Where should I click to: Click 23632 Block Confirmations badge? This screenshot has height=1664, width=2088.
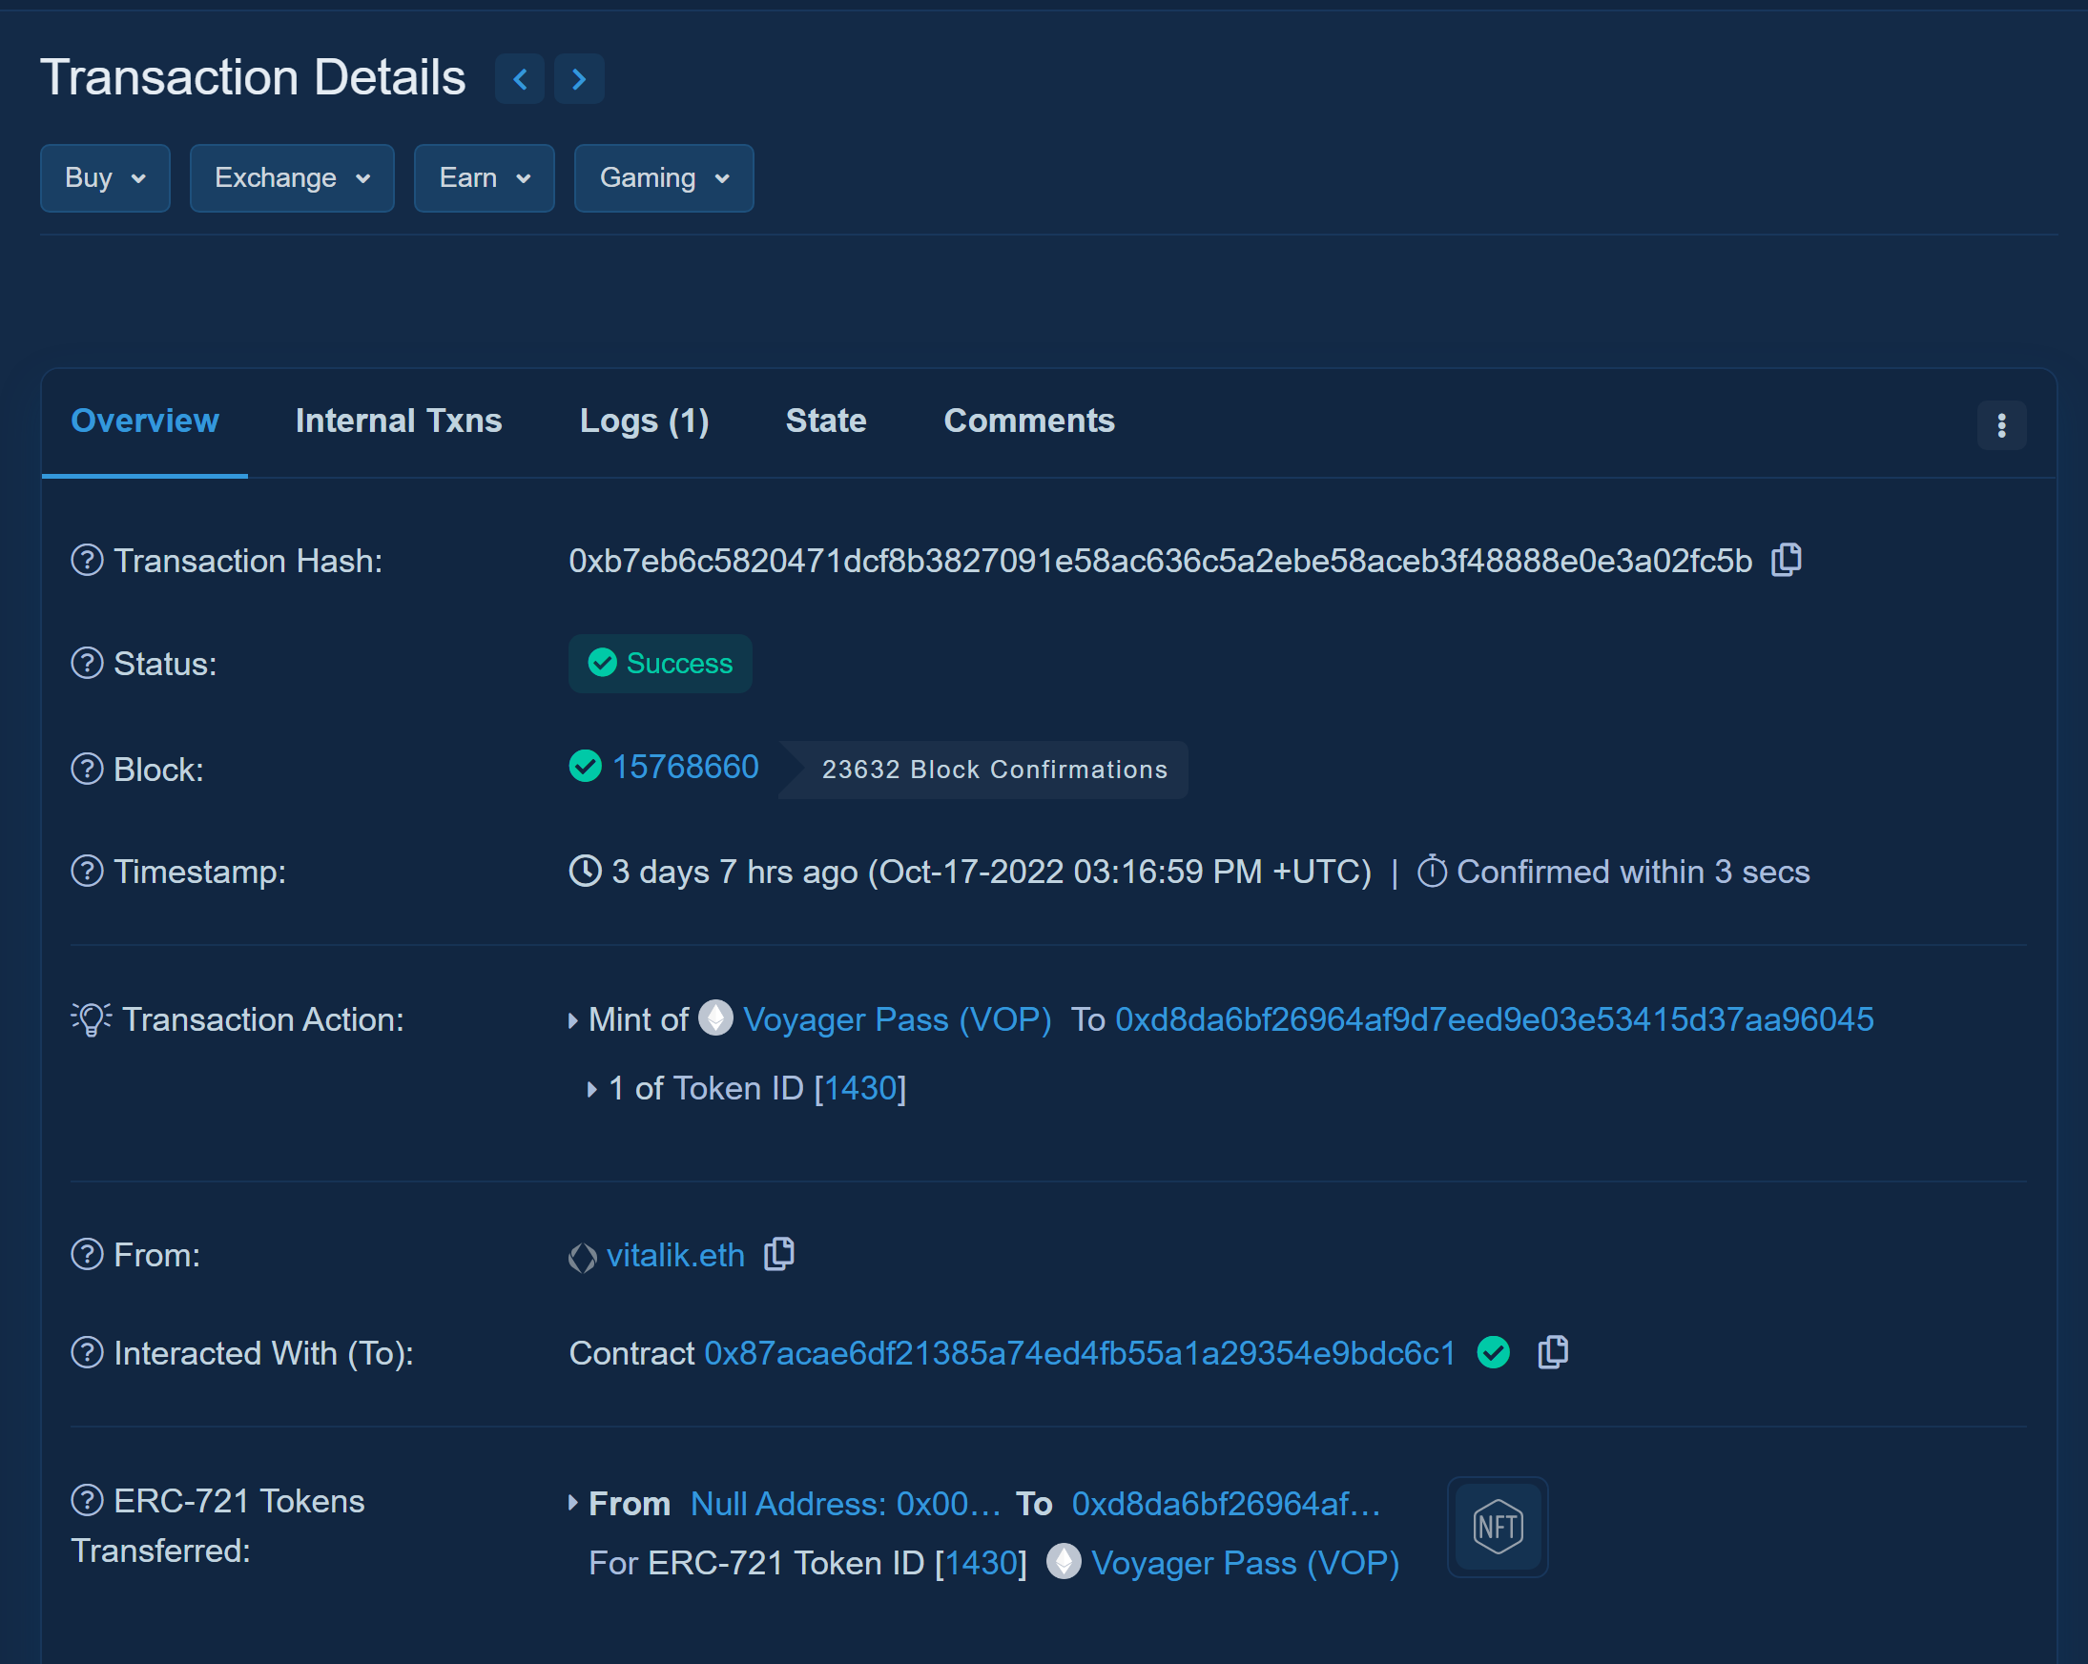click(984, 769)
